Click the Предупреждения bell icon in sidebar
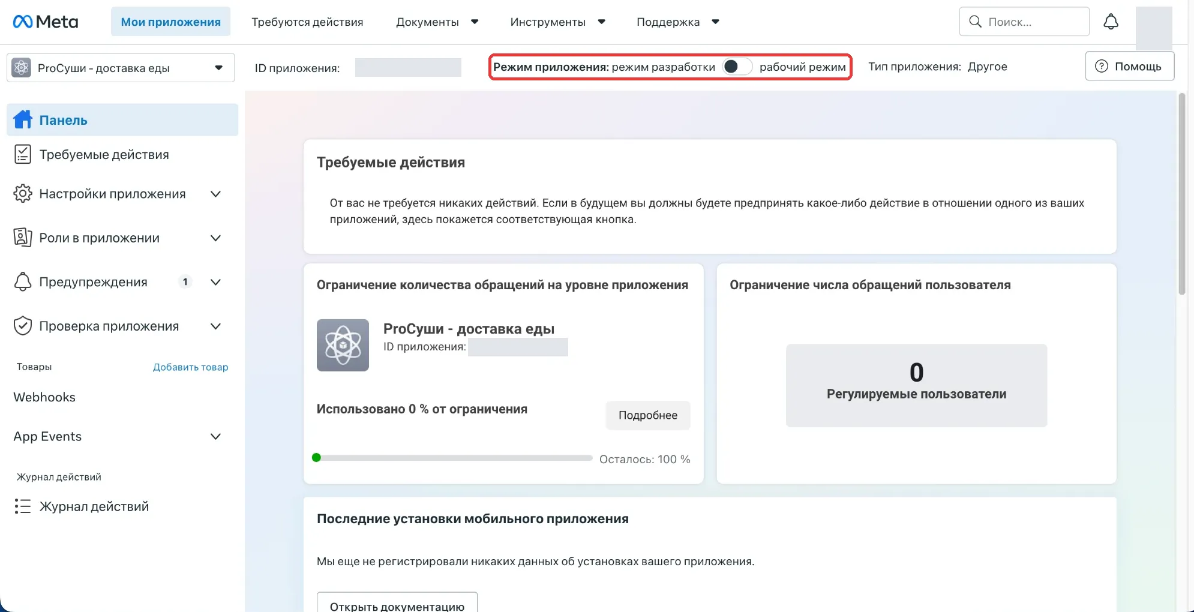 click(x=23, y=281)
